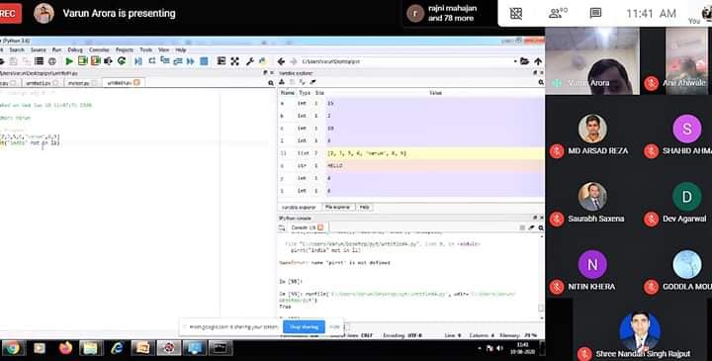Click Hide on the screen sharing bar
This screenshot has height=361, width=712.
coord(334,326)
